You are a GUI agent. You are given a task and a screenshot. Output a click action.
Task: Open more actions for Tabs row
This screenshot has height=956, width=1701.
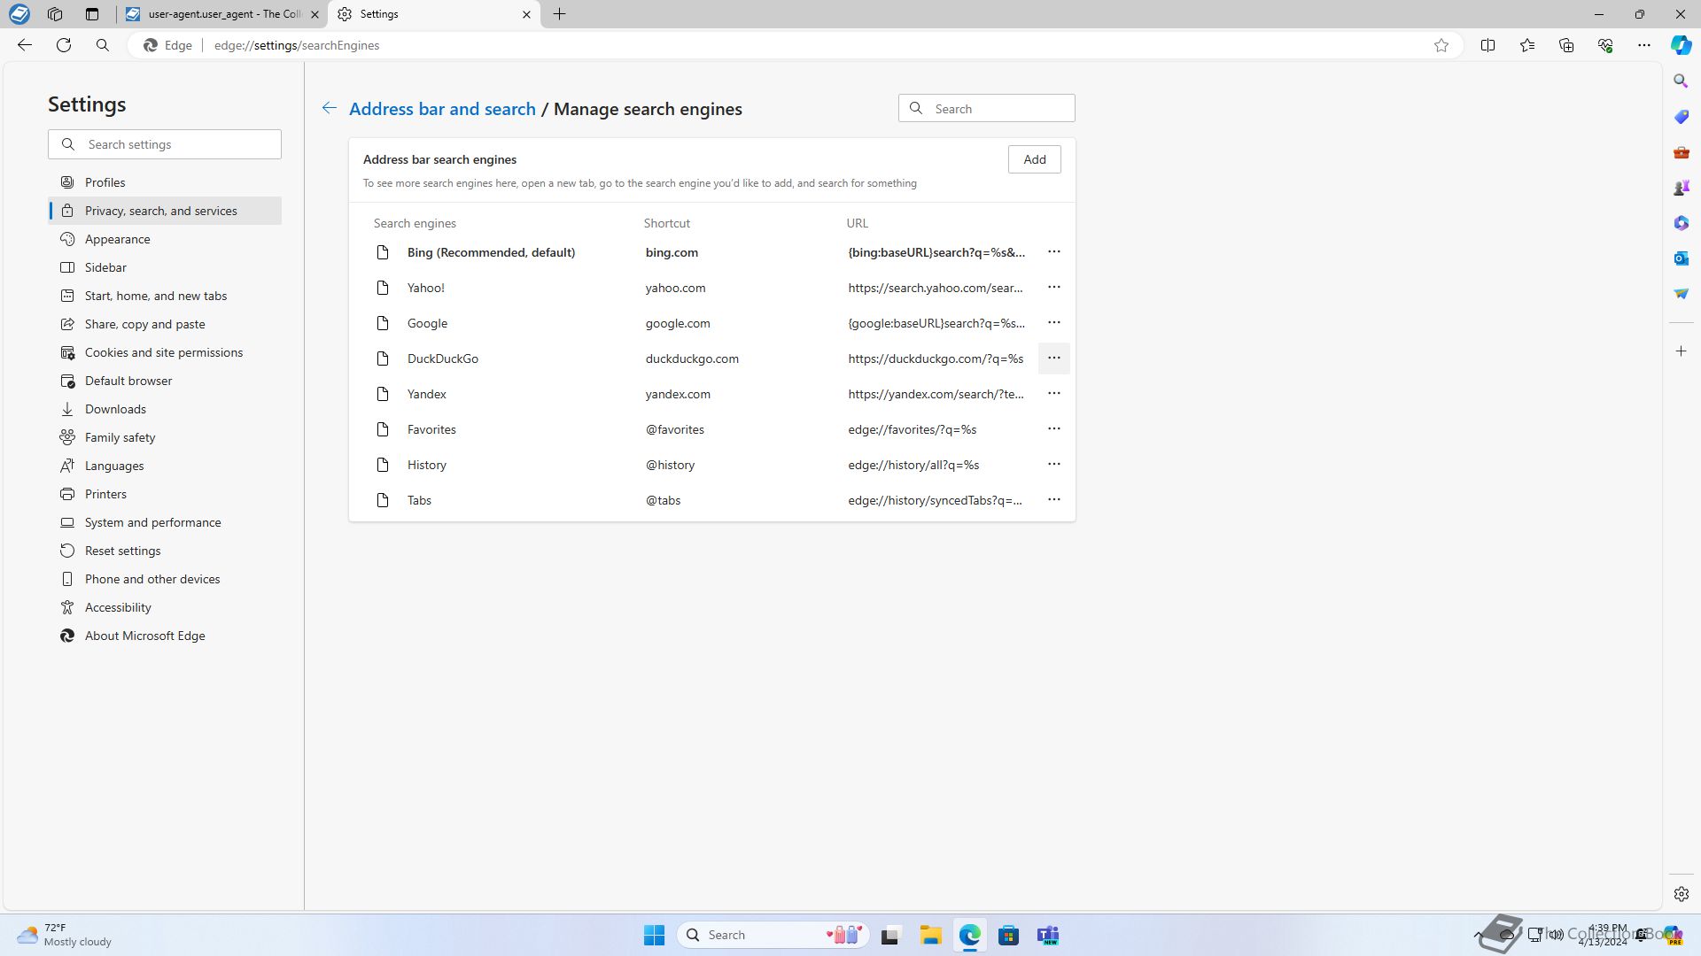[1054, 500]
